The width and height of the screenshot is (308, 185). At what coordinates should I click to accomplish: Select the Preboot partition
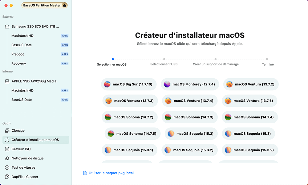(x=18, y=54)
